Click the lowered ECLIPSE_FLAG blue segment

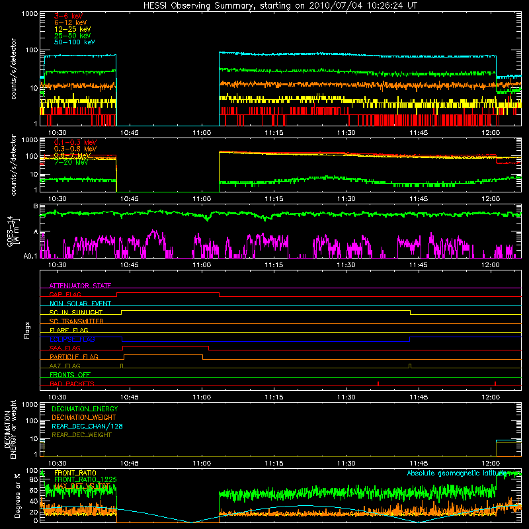pos(266,341)
